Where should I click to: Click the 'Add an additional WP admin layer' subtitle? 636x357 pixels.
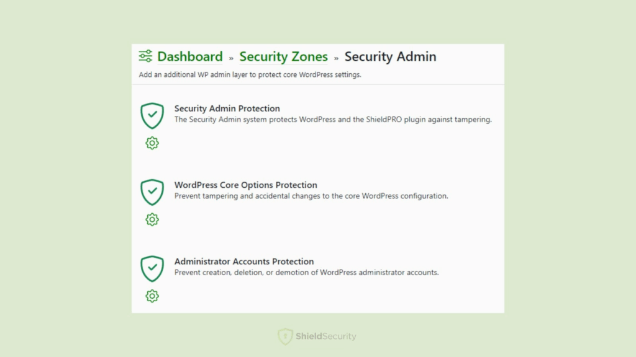tap(250, 75)
